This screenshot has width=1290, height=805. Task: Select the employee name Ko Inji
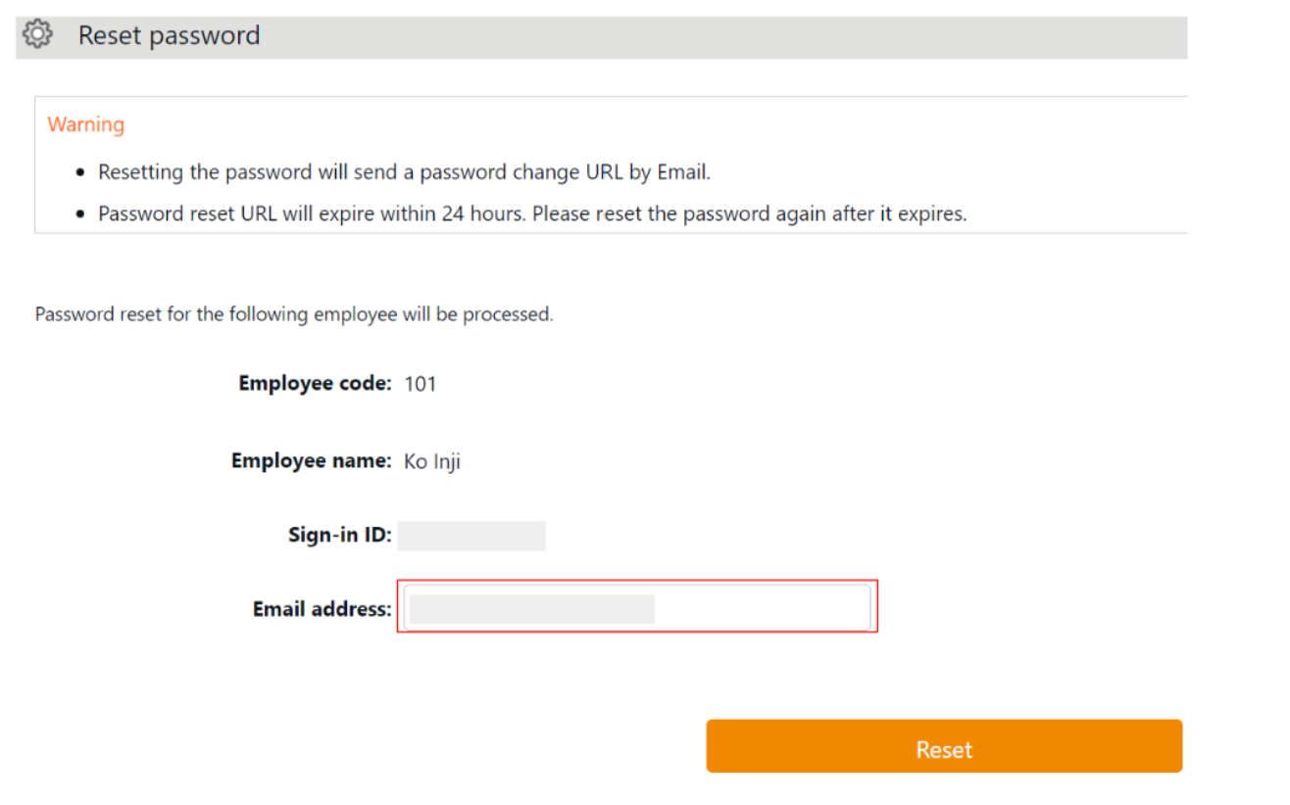coord(432,461)
